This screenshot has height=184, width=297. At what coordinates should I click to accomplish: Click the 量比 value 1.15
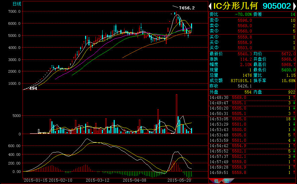coord(291,75)
